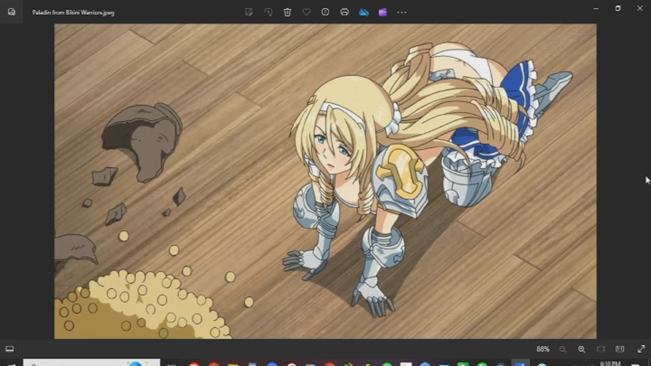This screenshot has width=651, height=366.
Task: Minimize the Photos window
Action: (596, 8)
